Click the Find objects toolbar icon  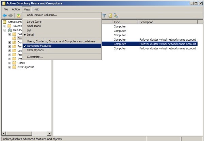pos(110,16)
